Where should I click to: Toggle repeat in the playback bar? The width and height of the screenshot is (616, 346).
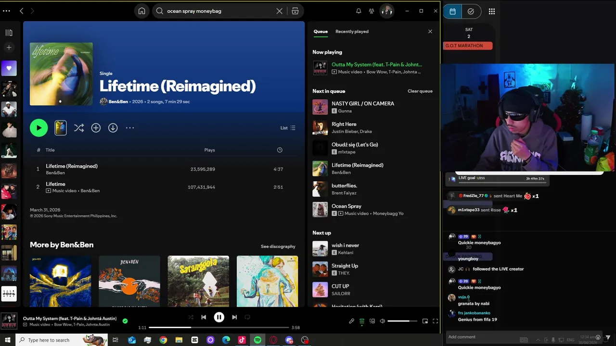[247, 317]
